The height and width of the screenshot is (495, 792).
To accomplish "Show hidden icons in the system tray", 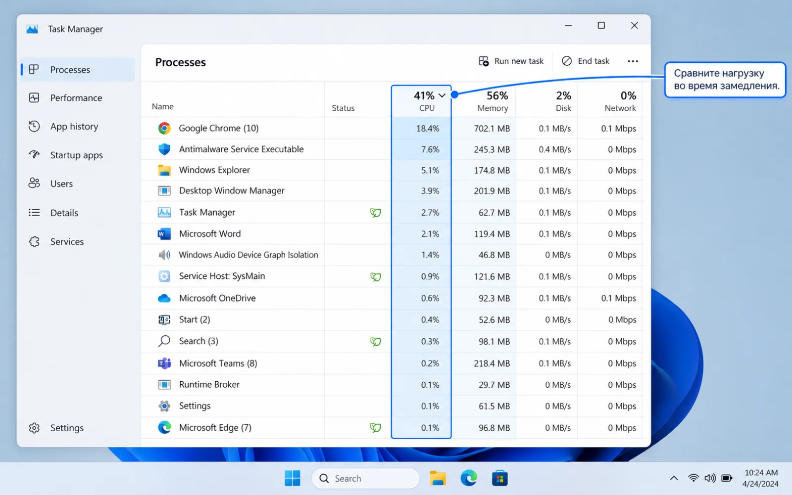I will pos(674,478).
